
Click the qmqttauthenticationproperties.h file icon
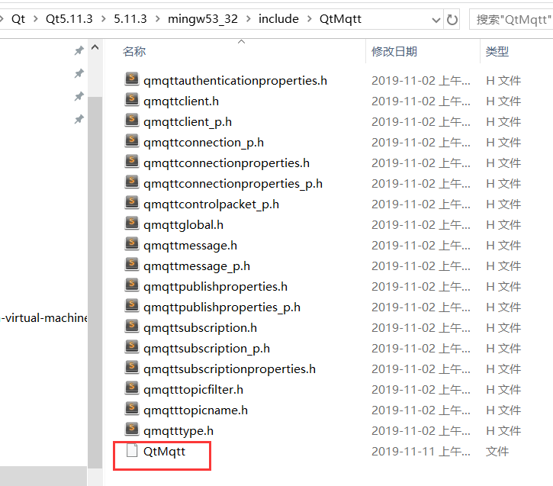click(x=132, y=79)
